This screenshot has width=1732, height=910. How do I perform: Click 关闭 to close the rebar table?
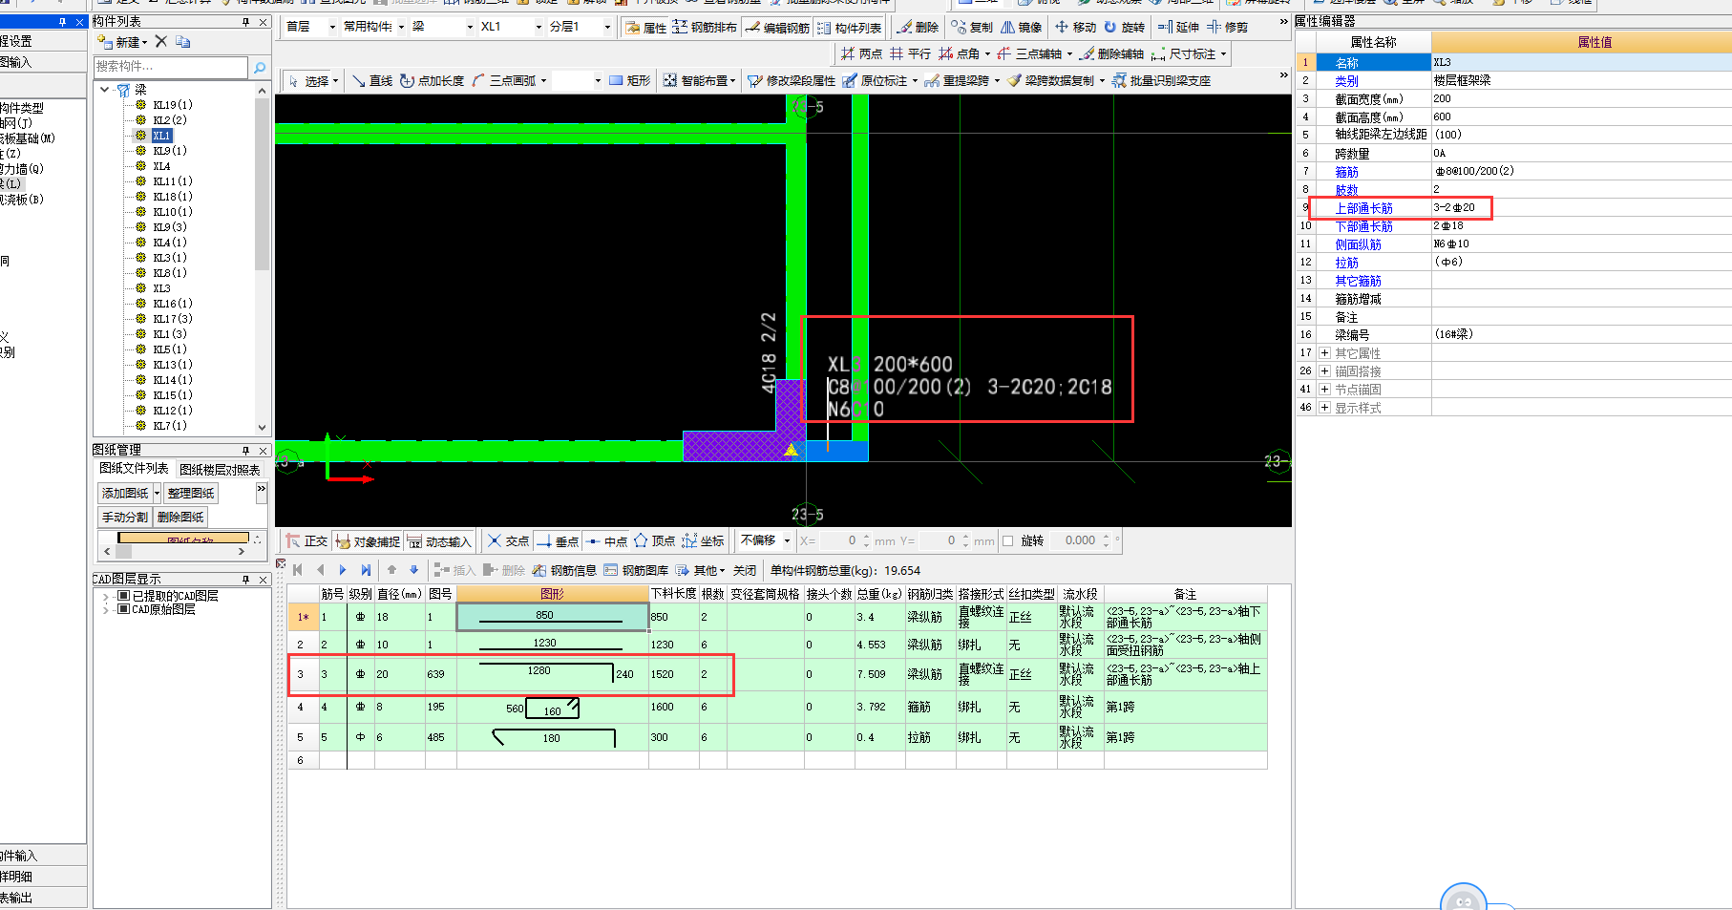click(745, 570)
